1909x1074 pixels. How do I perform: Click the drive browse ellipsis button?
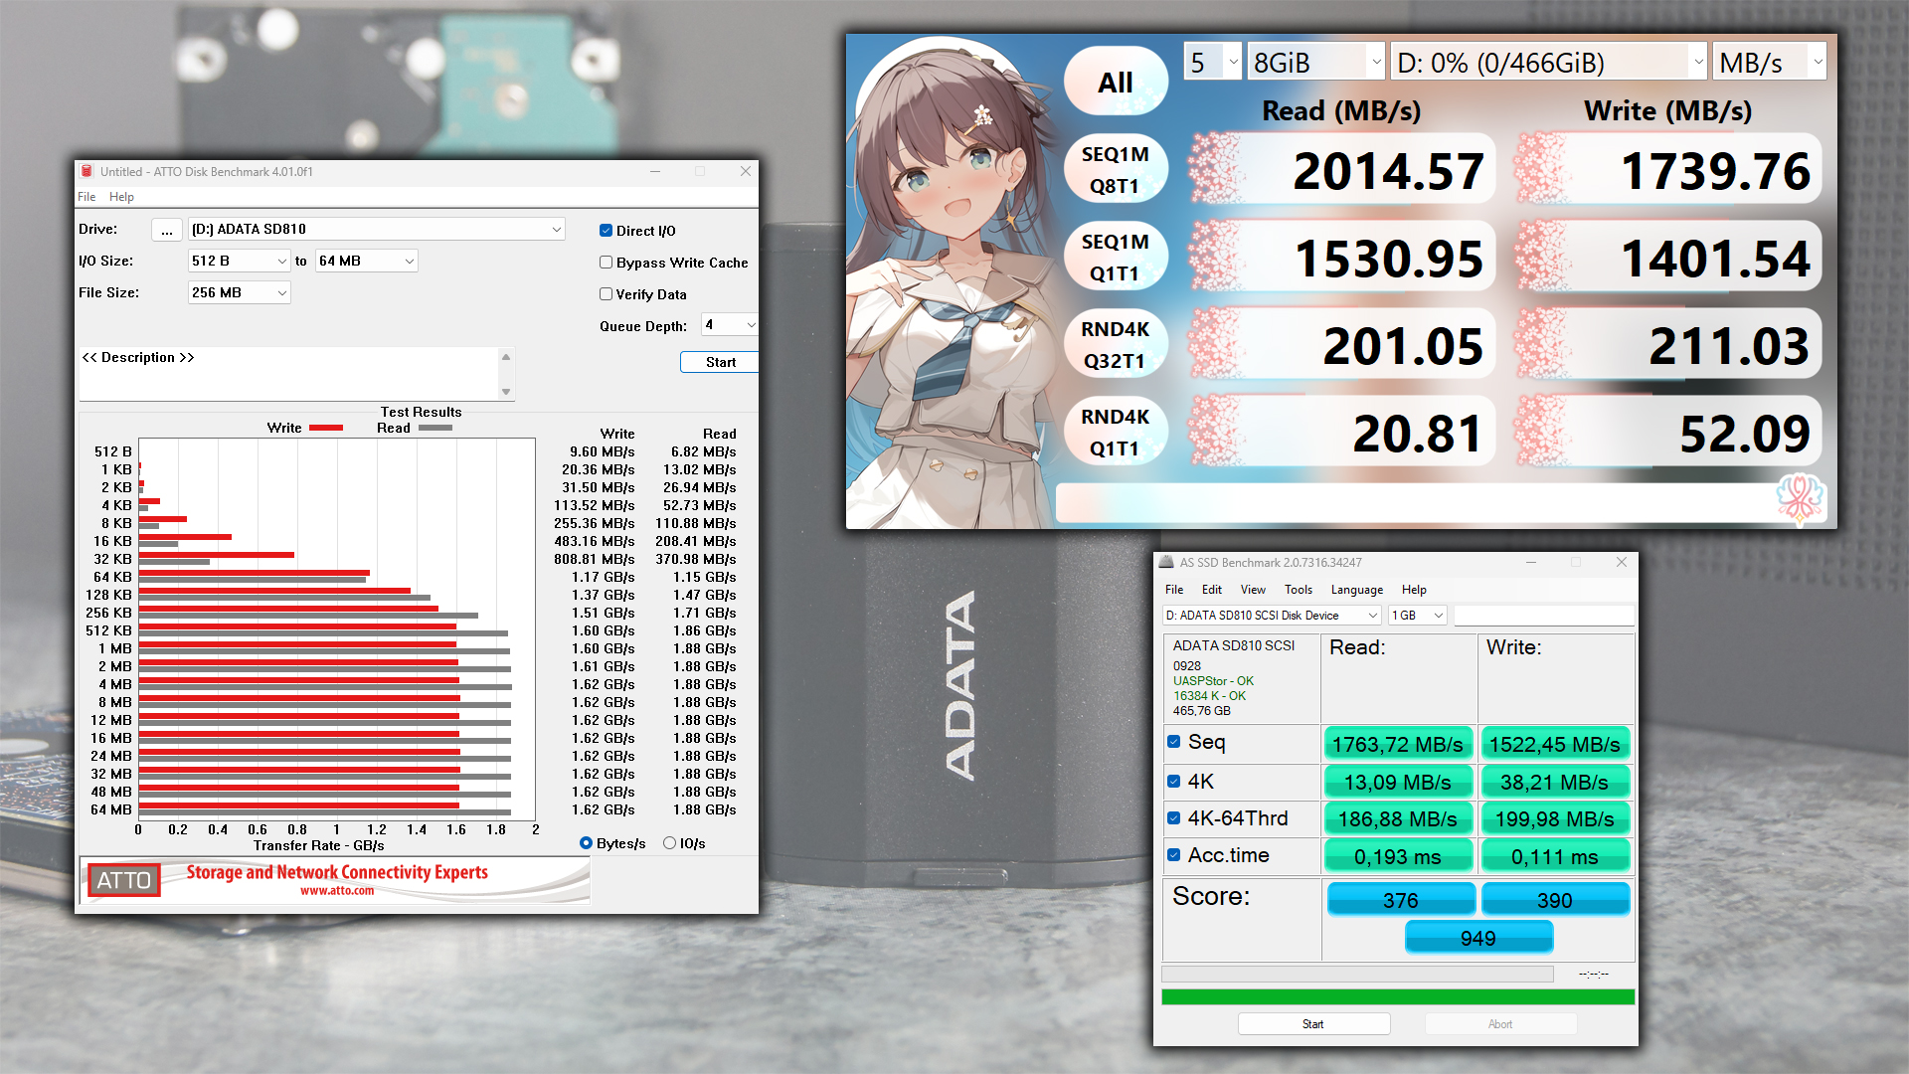(x=166, y=230)
